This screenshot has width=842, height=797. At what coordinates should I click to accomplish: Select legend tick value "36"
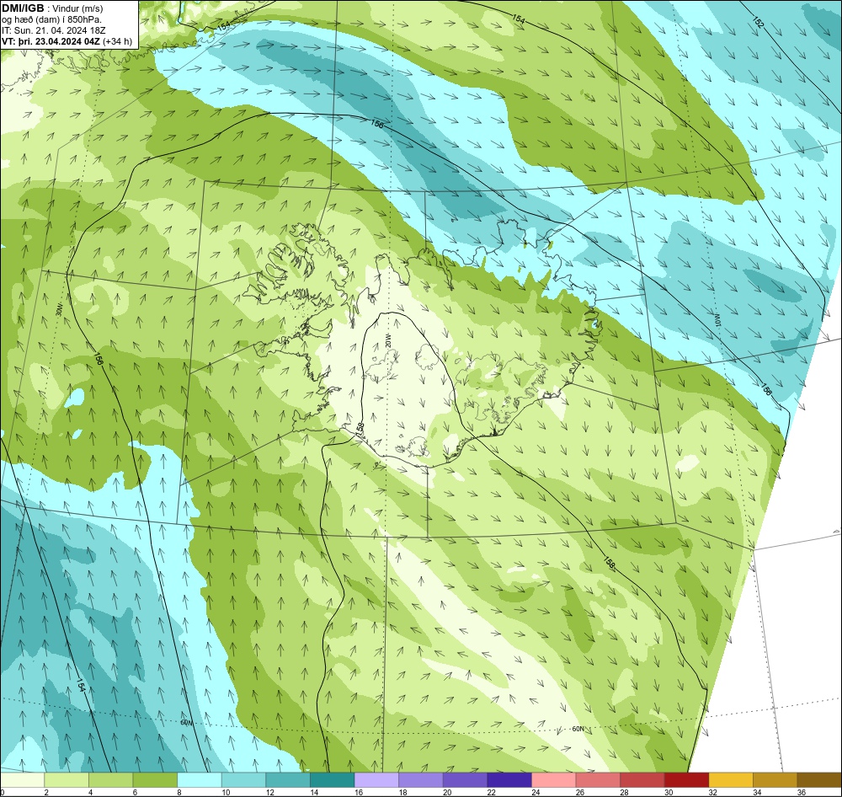(x=802, y=792)
